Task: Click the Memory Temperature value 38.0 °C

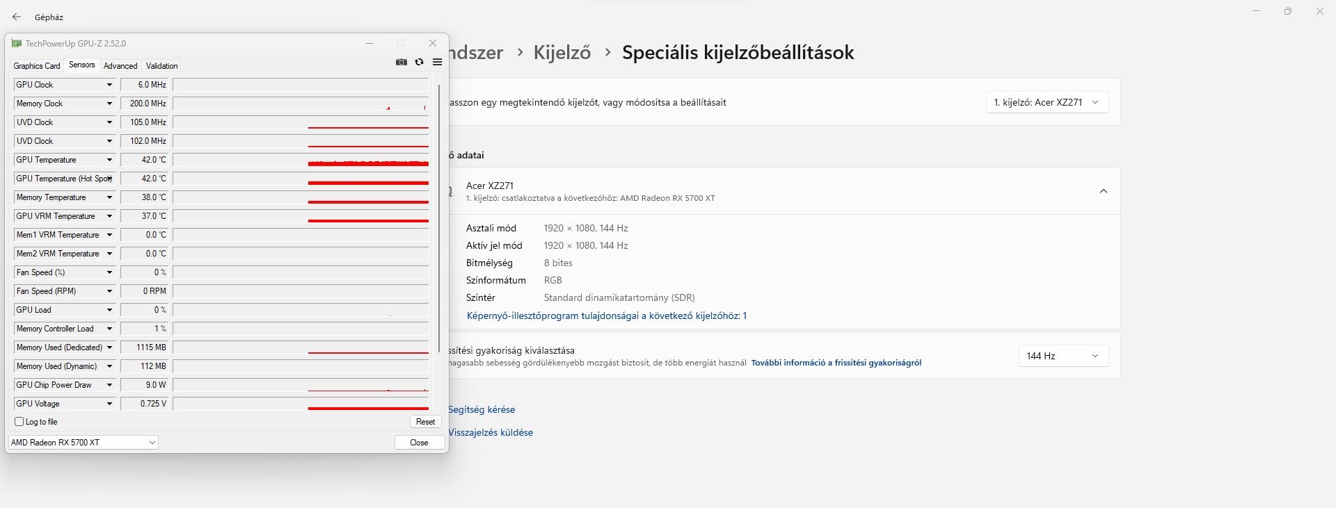Action: (145, 197)
